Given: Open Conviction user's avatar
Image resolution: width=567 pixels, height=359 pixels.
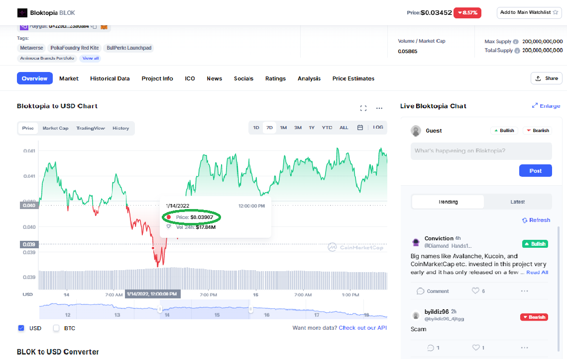Looking at the screenshot, I should click(x=416, y=242).
